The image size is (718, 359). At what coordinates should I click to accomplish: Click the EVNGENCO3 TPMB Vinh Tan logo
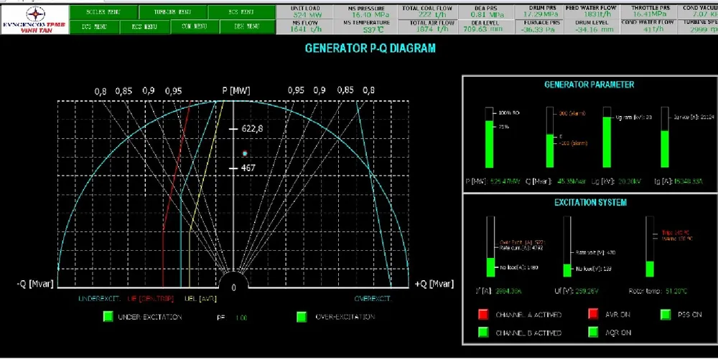point(34,18)
